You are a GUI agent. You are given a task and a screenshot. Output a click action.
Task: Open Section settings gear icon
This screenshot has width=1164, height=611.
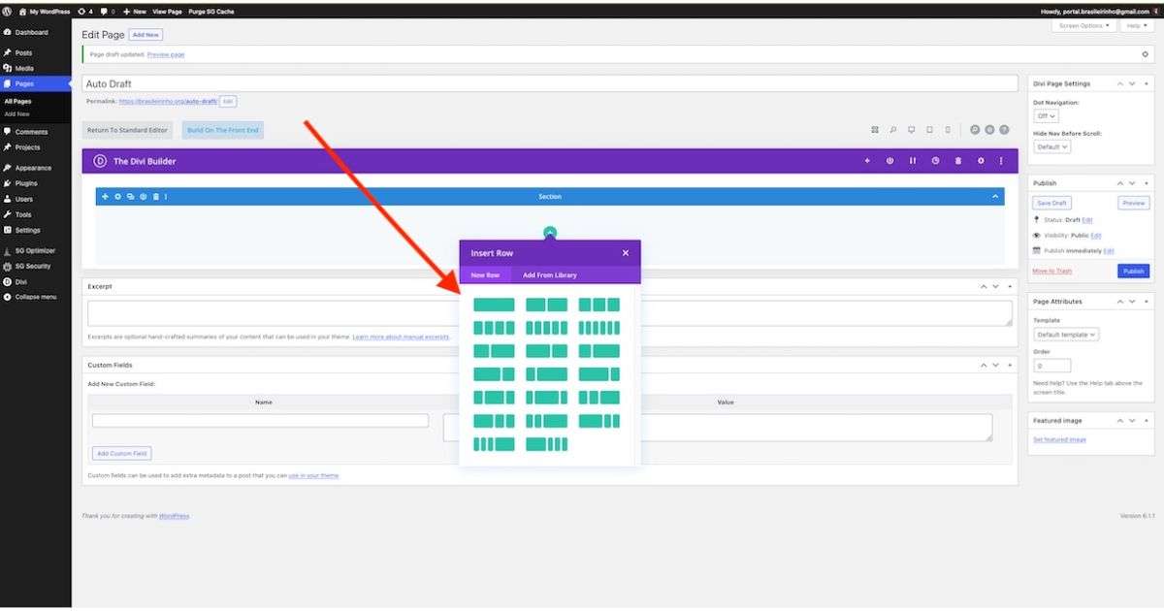click(x=117, y=197)
